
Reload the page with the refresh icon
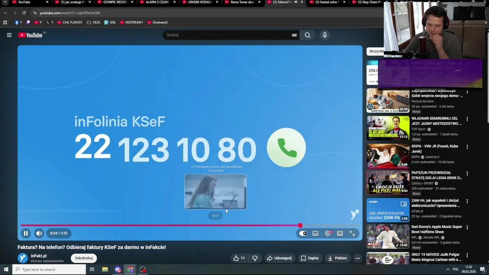(24, 13)
